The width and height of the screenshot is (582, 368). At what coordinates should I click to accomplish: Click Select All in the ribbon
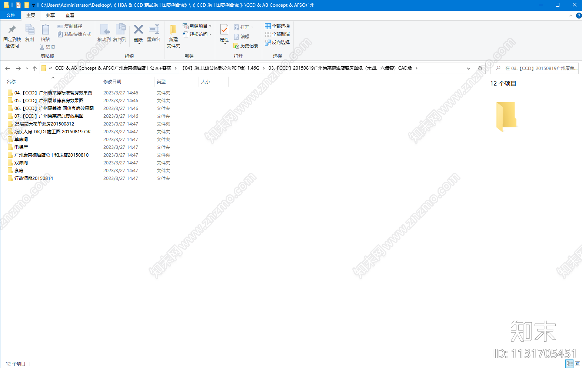277,26
